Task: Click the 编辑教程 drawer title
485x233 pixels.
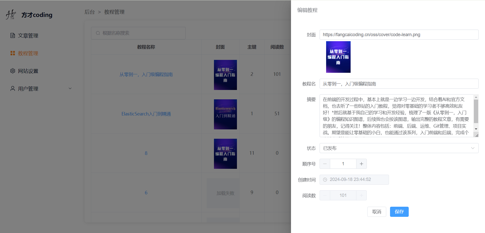Action: point(307,10)
